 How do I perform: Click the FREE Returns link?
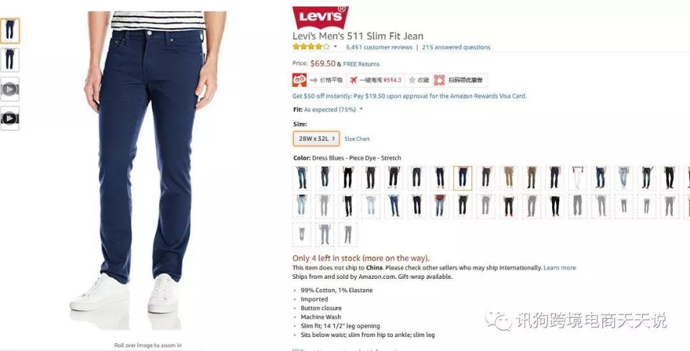coord(361,65)
